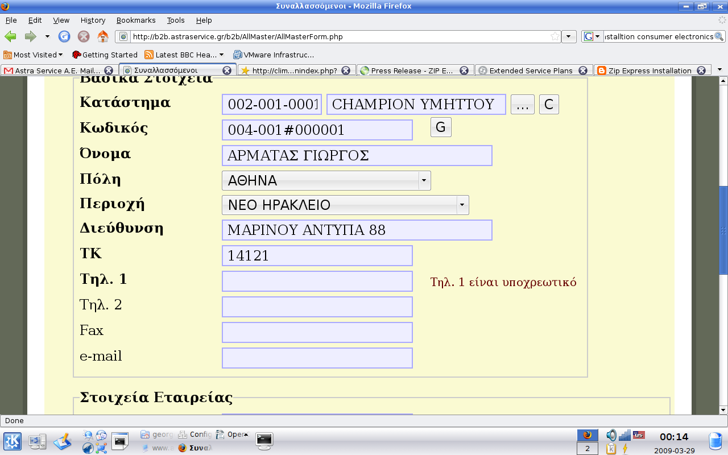
Task: Open the KDE K menu launcher
Action: [x=13, y=441]
